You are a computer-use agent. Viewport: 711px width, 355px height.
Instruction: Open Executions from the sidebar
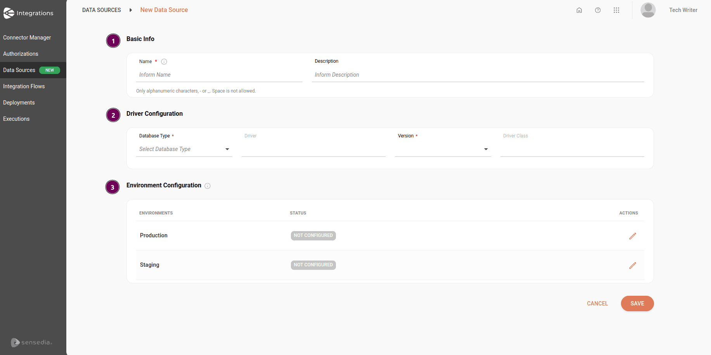pos(16,118)
